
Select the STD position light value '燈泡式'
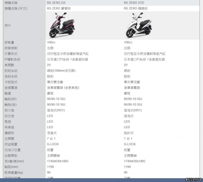(x=128, y=116)
